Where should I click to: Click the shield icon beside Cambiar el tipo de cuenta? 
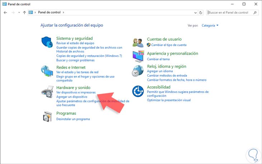click(x=149, y=45)
